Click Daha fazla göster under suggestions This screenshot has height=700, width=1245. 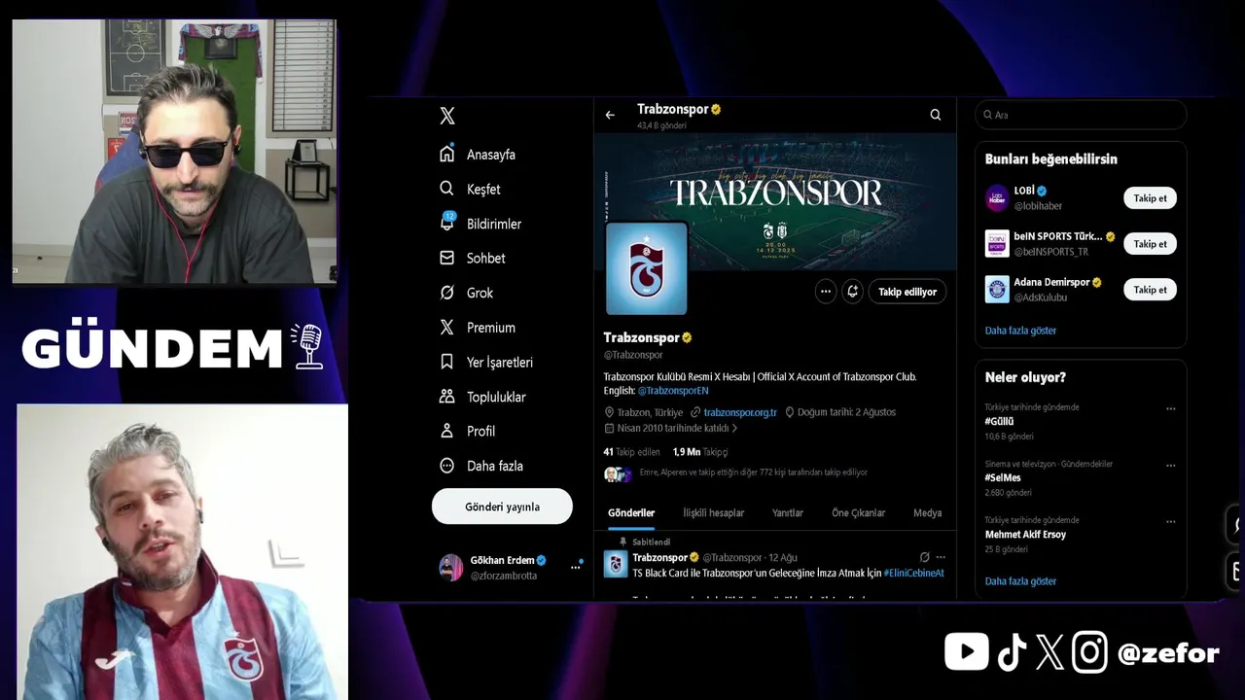pyautogui.click(x=1020, y=331)
